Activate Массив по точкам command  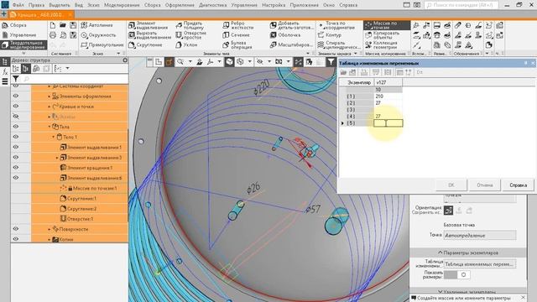click(x=387, y=25)
